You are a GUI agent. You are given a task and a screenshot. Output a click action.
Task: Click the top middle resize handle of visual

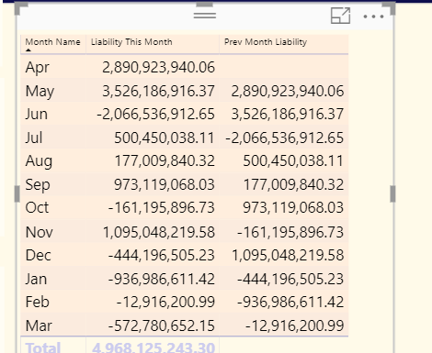click(205, 5)
